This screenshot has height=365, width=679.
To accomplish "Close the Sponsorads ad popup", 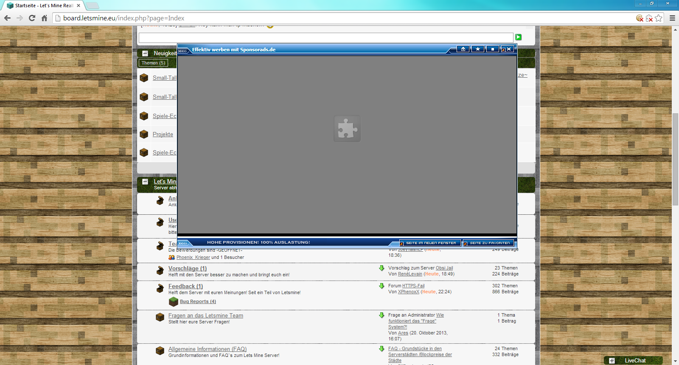I will (509, 49).
